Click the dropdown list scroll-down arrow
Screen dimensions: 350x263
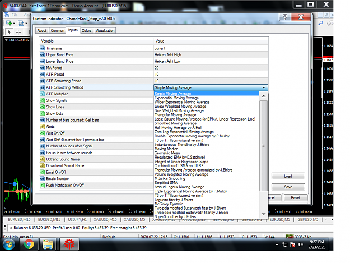pyautogui.click(x=264, y=214)
